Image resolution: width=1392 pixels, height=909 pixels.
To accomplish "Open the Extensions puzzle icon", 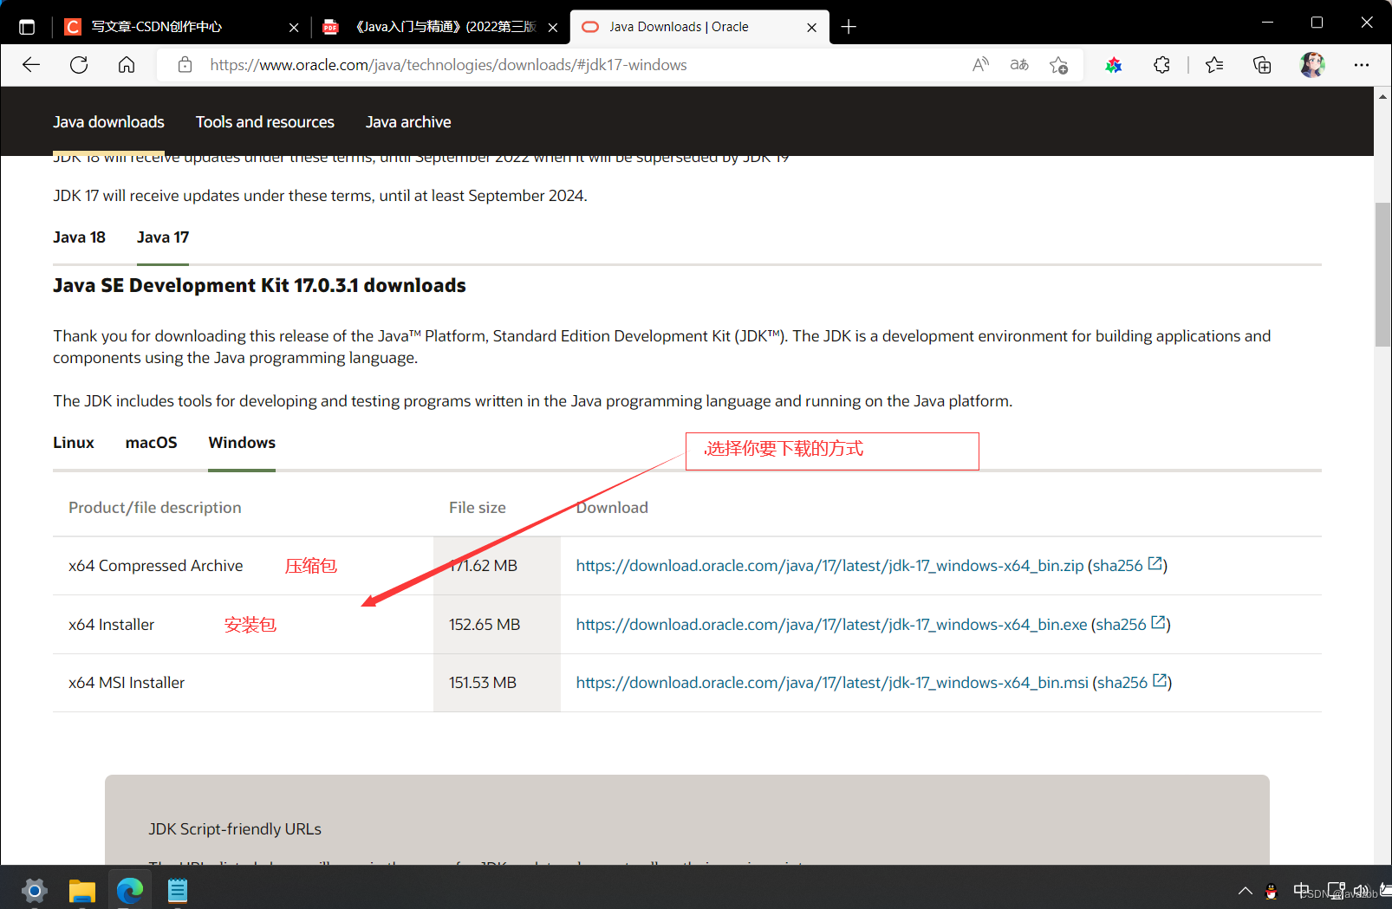I will pyautogui.click(x=1161, y=65).
